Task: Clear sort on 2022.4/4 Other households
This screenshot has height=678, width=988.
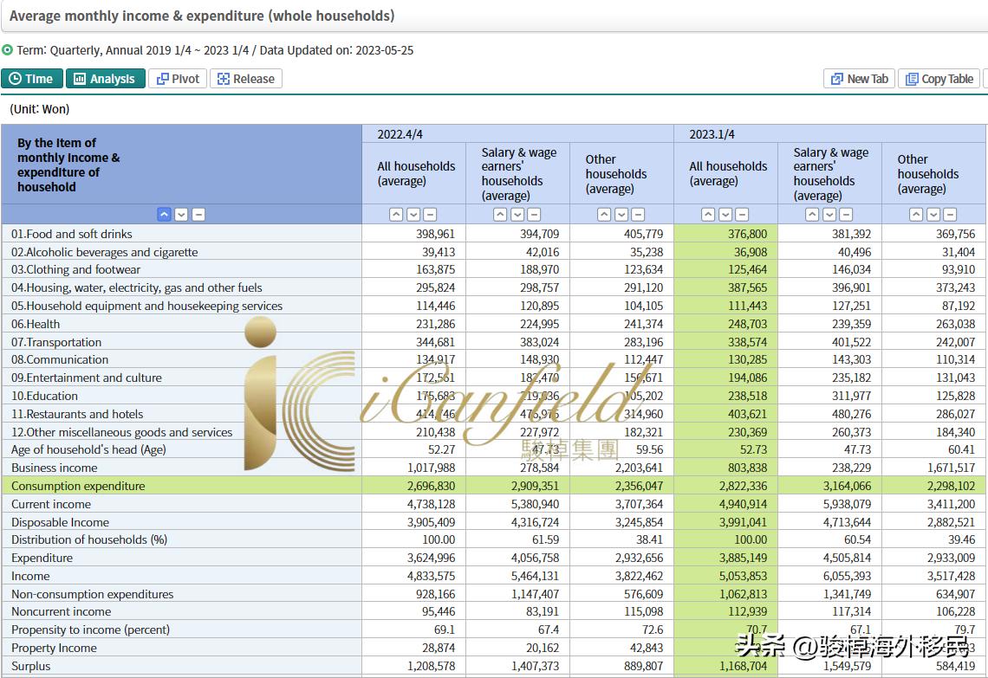Action: click(x=638, y=215)
